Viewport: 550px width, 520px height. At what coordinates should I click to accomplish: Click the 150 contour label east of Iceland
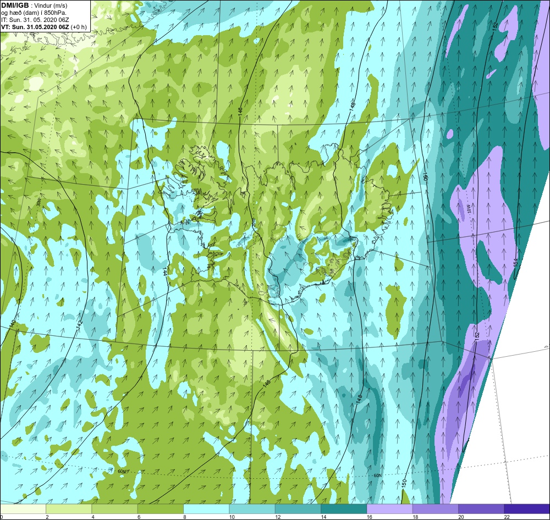click(425, 176)
